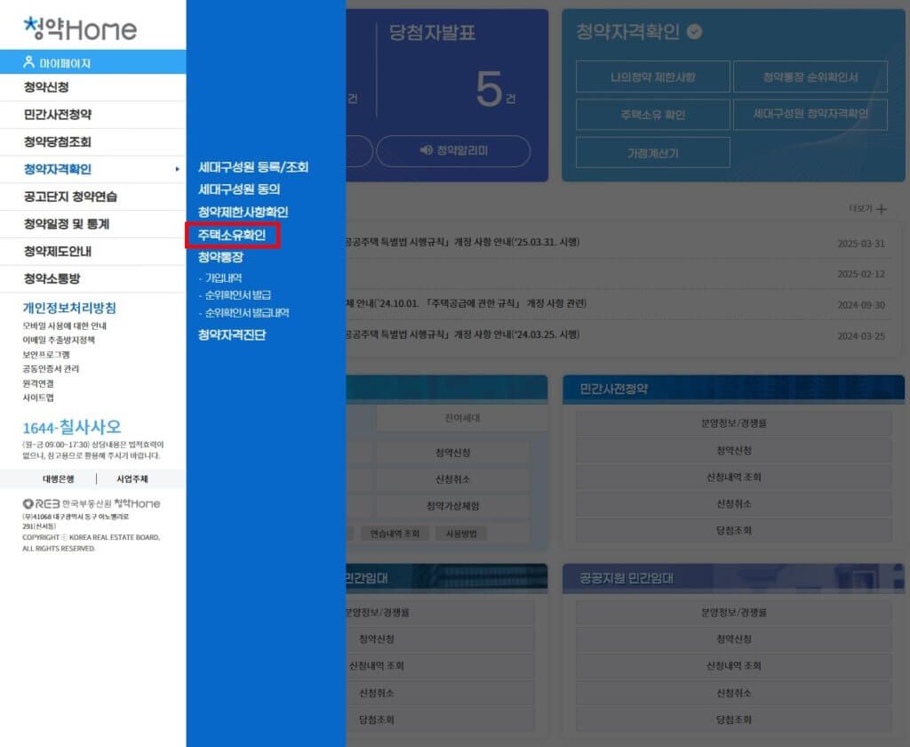910x747 pixels.
Task: Open 모바일 사용에 대한 안내 link
Action: (x=64, y=325)
